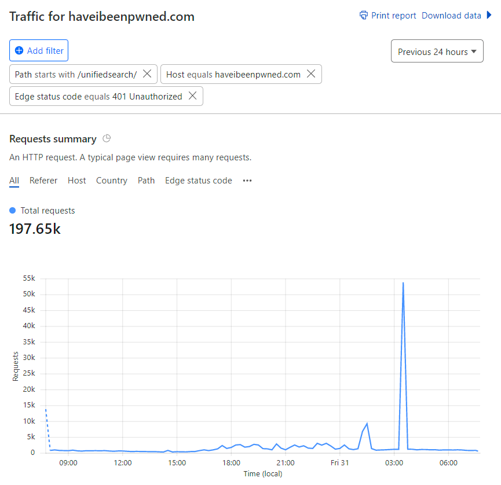Select the Path tab
501x485 pixels.
[146, 181]
